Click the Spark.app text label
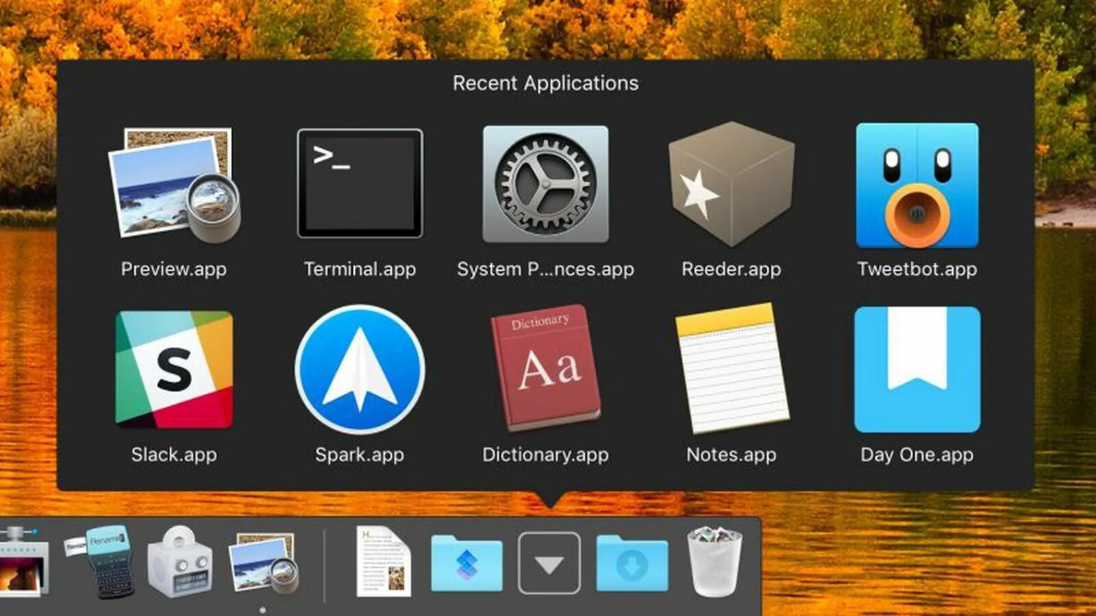Screen dimensions: 1096x616 (360, 454)
